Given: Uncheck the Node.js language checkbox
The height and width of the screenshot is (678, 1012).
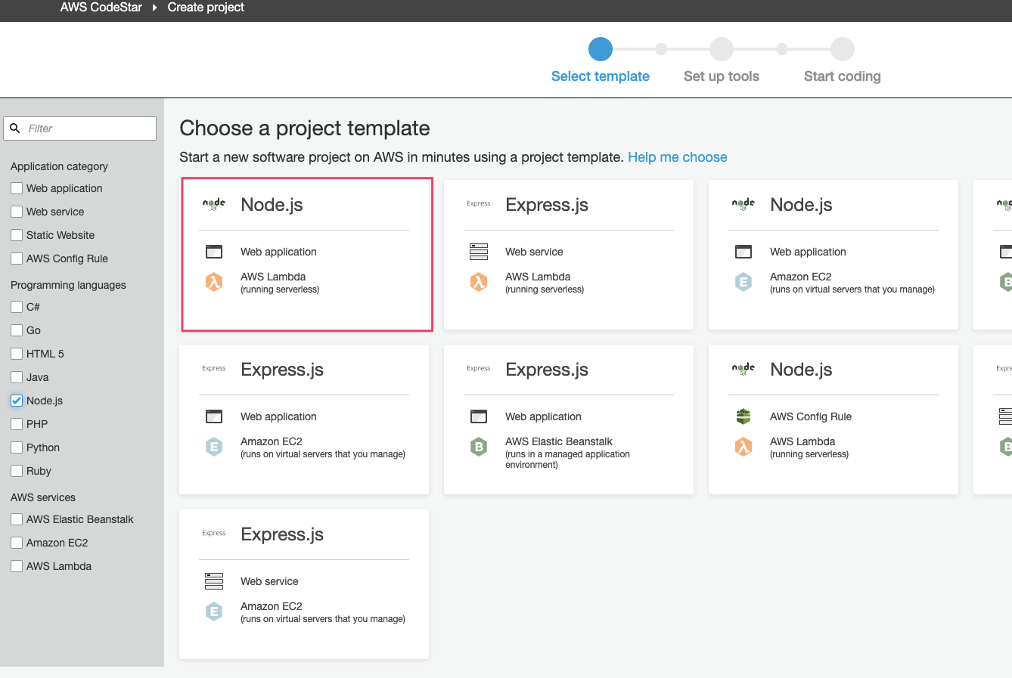Looking at the screenshot, I should (x=17, y=401).
